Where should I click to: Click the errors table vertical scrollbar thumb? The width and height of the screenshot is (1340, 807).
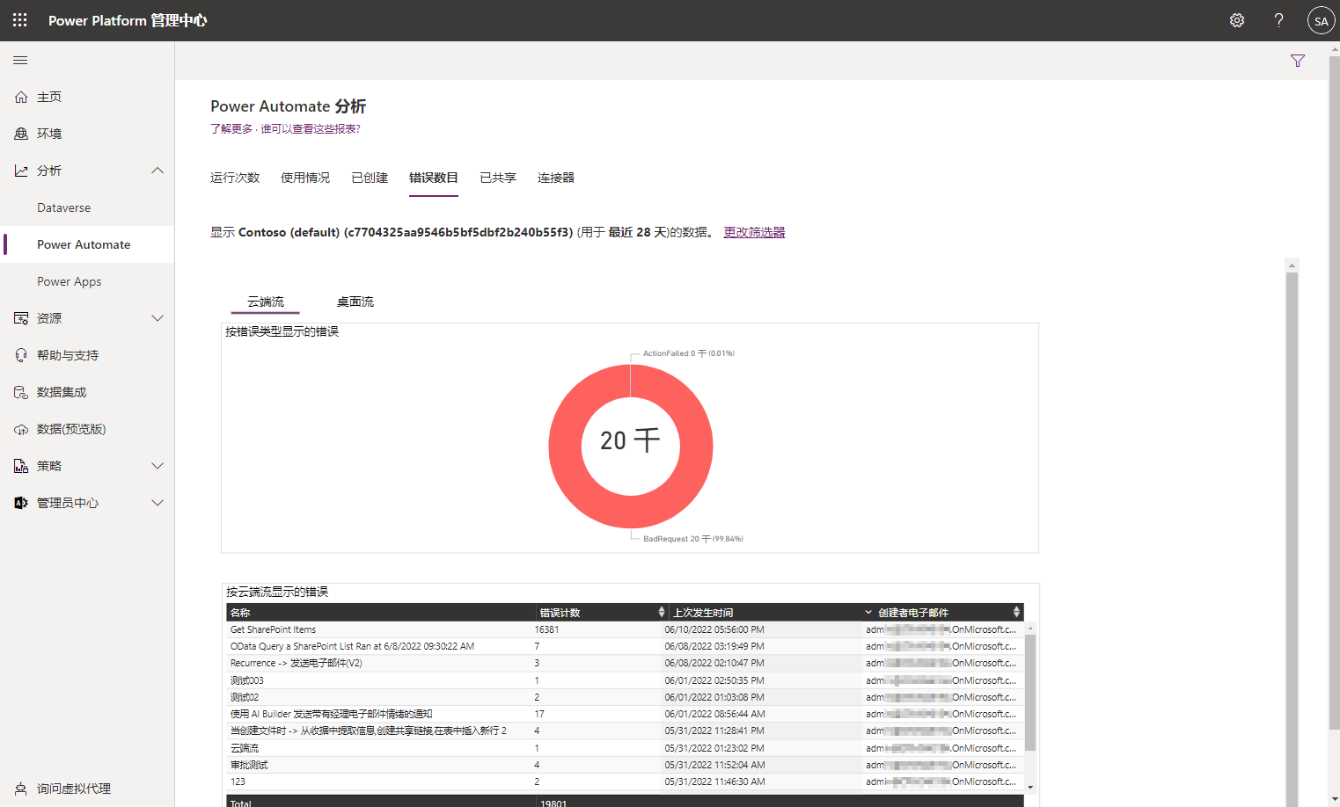pos(1030,693)
